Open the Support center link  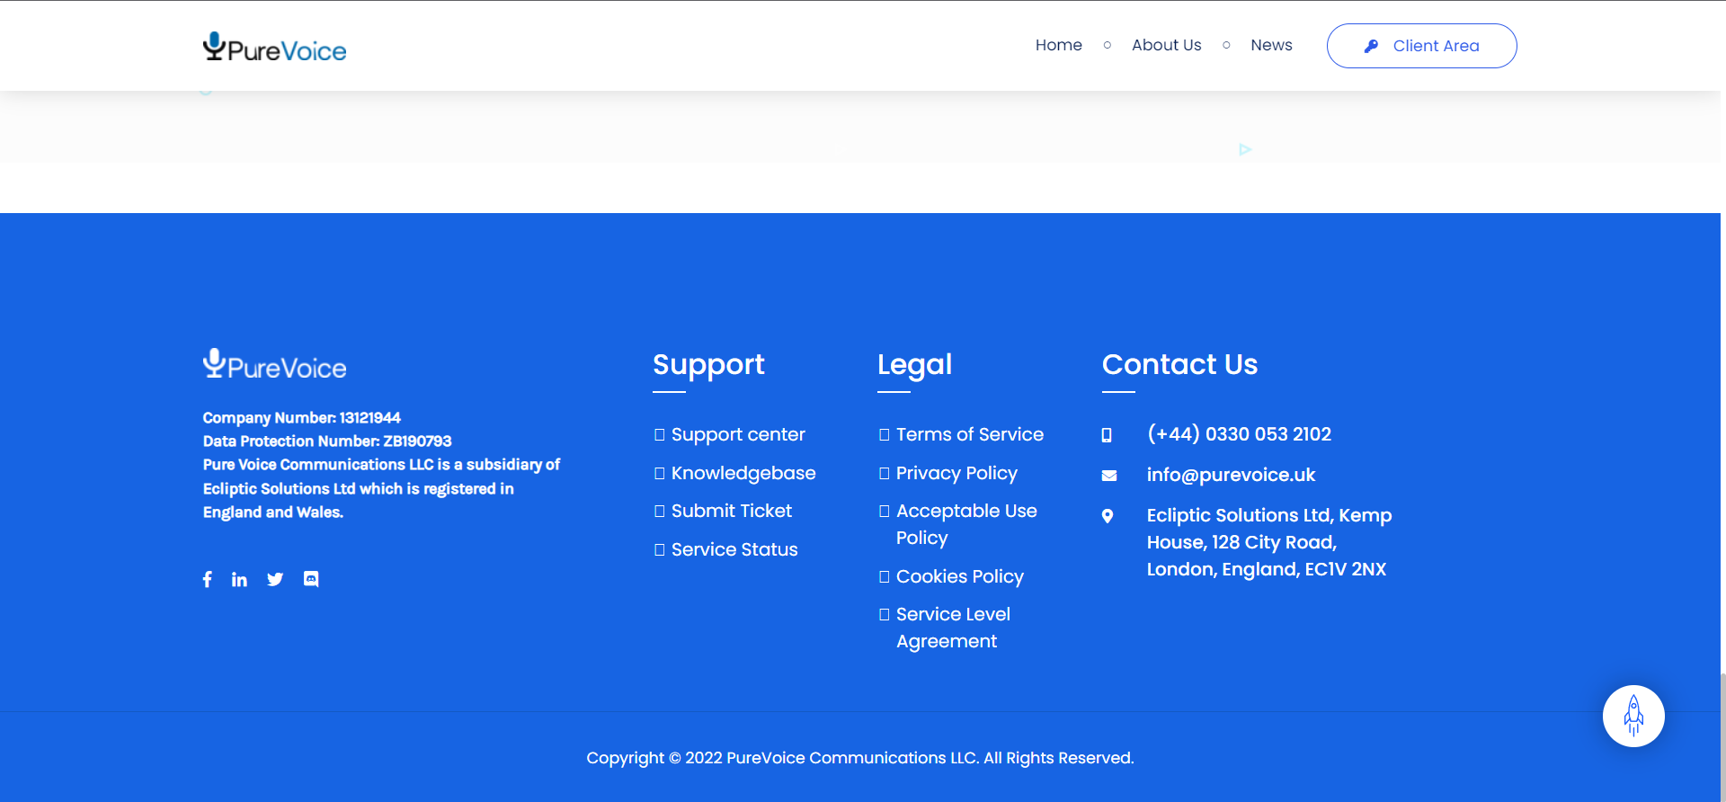(x=737, y=435)
